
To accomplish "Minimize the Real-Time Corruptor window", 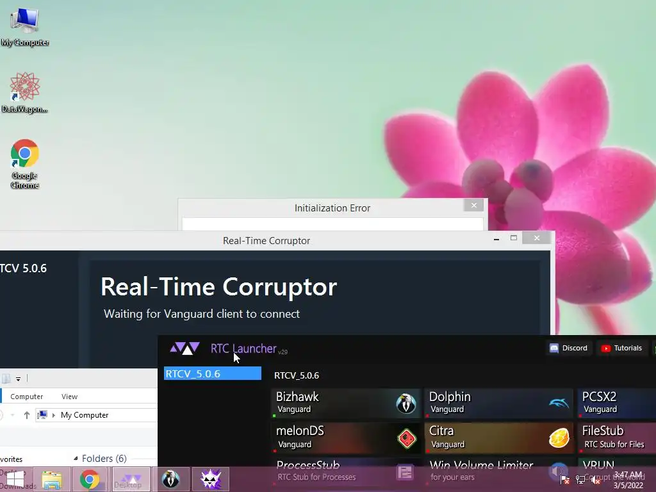I will click(x=496, y=239).
